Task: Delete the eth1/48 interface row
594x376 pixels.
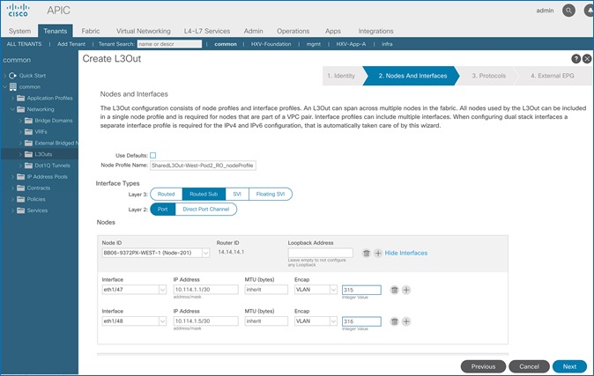Action: point(394,321)
